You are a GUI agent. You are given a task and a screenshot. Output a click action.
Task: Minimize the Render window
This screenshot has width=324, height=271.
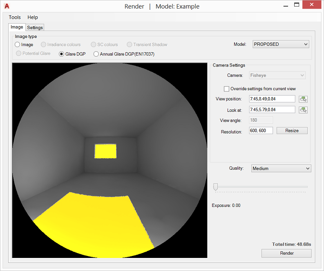pyautogui.click(x=285, y=5)
